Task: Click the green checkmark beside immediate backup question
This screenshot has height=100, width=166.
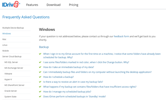Action: [x=40, y=67]
